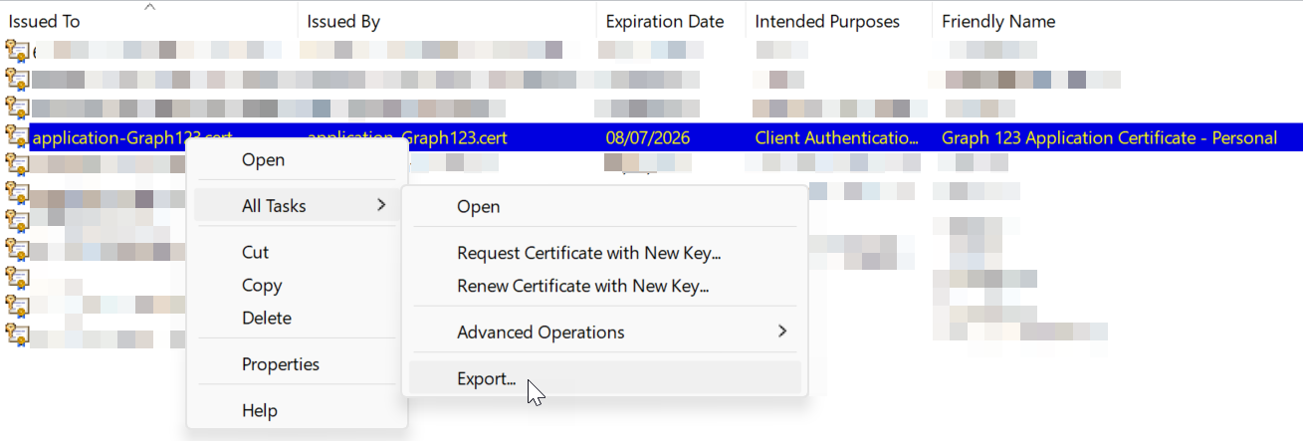
Task: Open the All Tasks submenu entry
Action: click(298, 205)
